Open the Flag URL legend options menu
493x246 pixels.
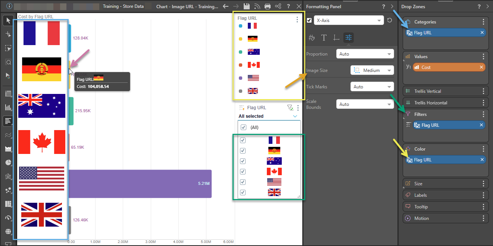pos(297,20)
